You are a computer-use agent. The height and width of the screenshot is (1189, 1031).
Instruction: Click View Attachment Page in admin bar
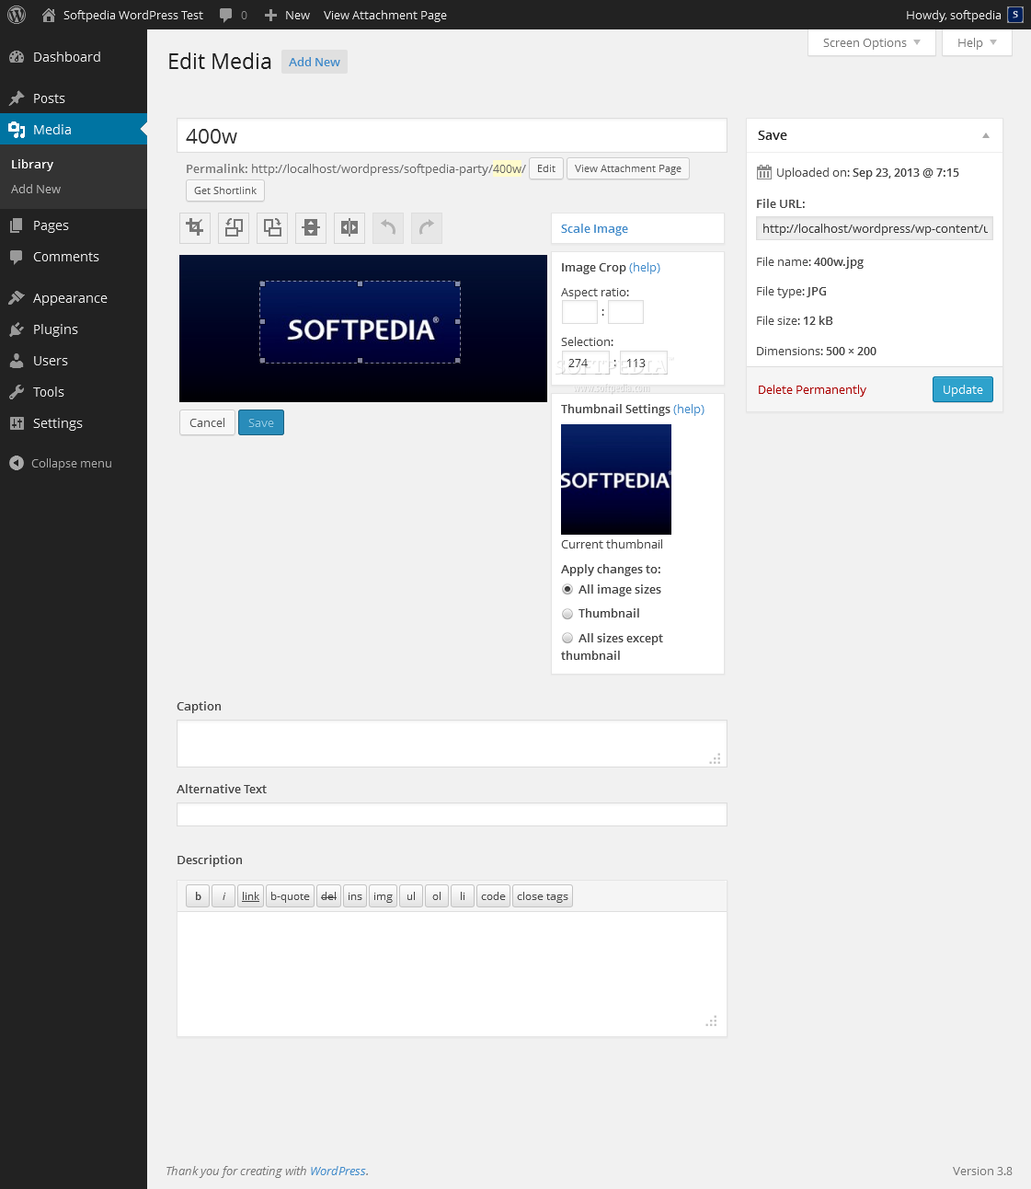[x=385, y=15]
